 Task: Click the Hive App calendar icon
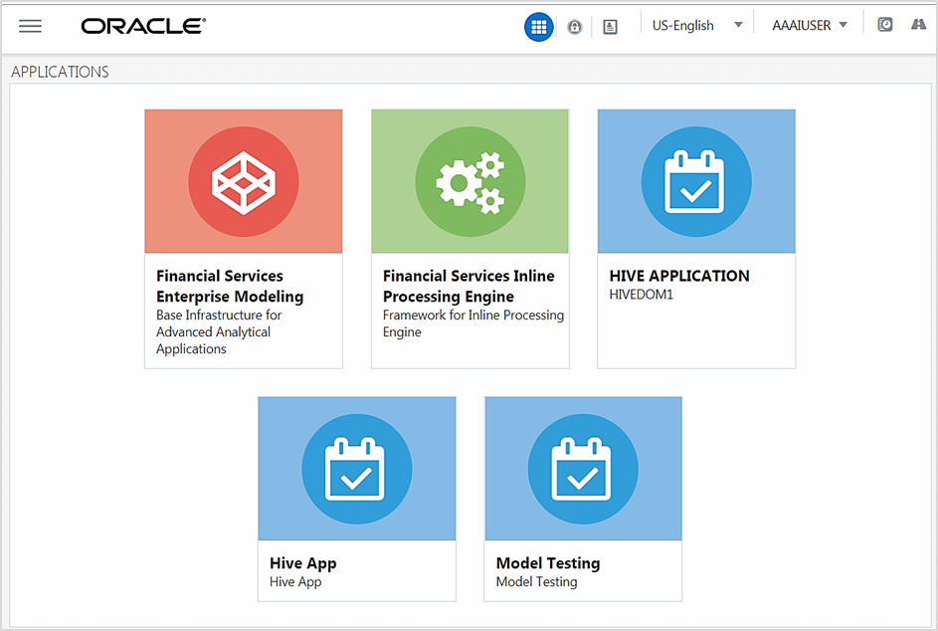[x=356, y=469]
